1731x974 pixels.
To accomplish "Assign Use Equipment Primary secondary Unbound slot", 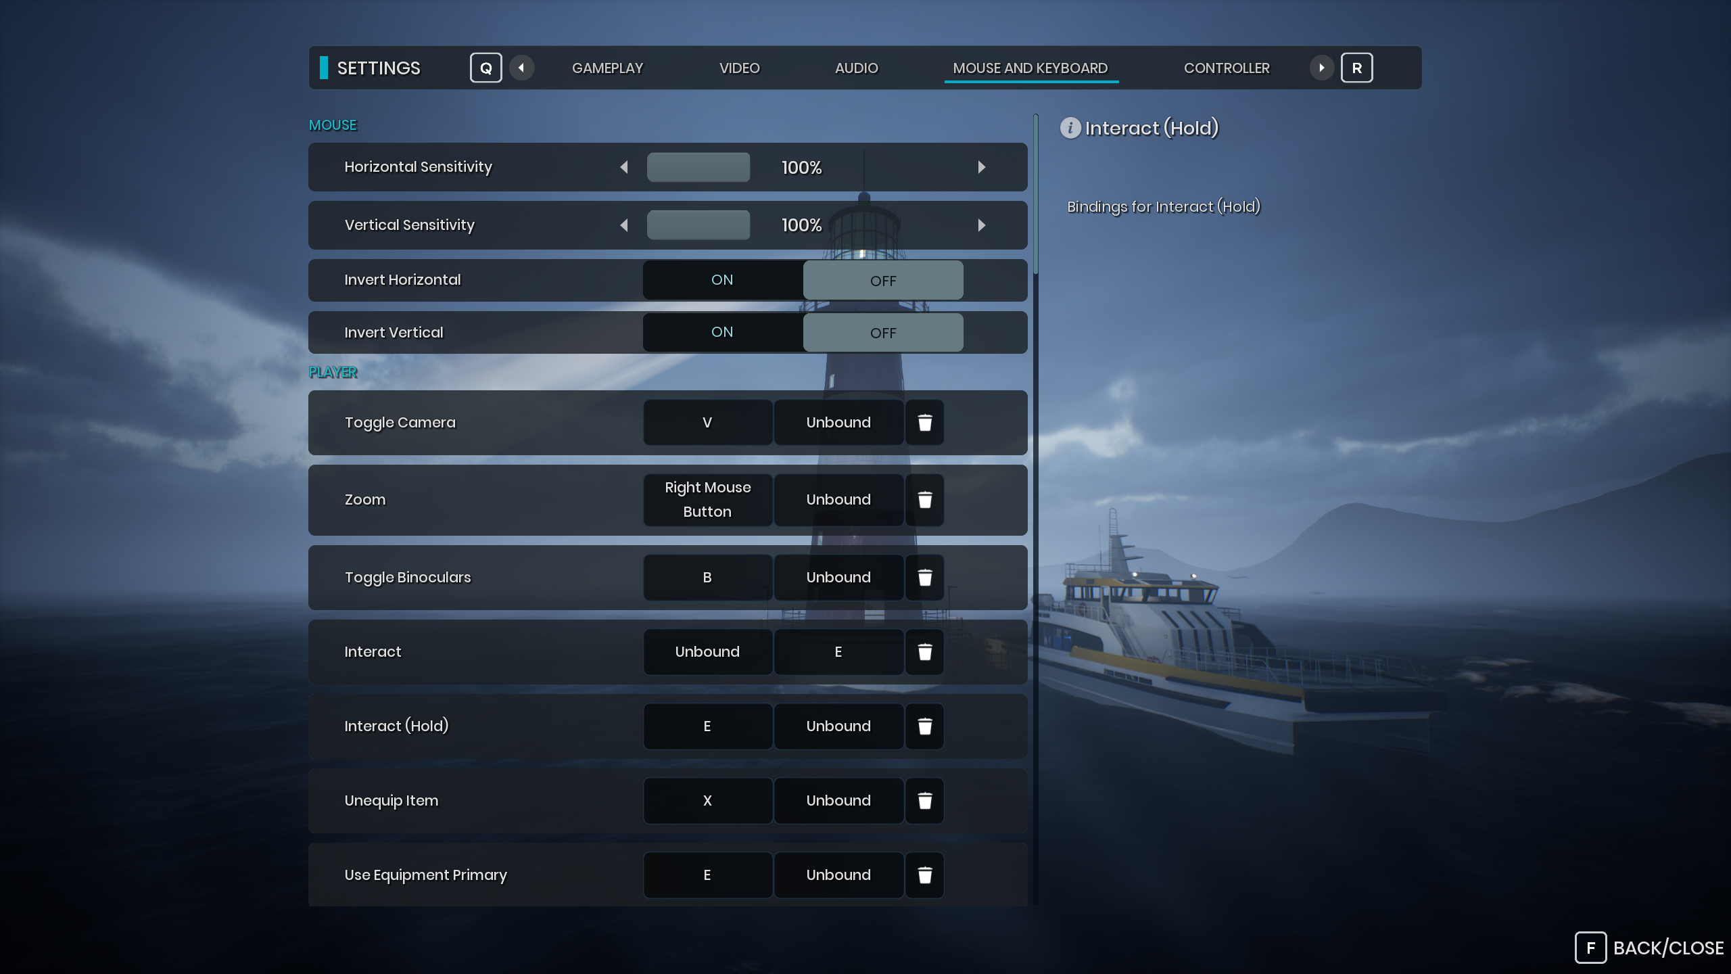I will [x=838, y=875].
